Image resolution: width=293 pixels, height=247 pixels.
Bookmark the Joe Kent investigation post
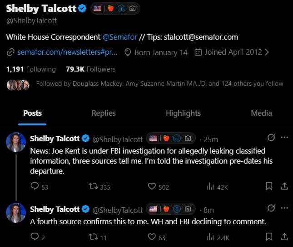click(x=269, y=186)
